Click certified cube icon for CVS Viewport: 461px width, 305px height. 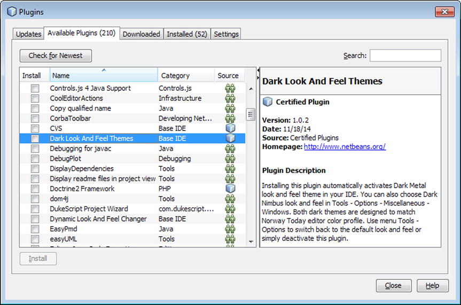pos(230,128)
